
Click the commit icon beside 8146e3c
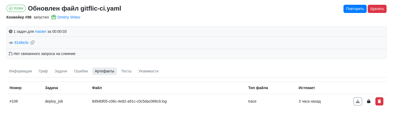(11, 43)
